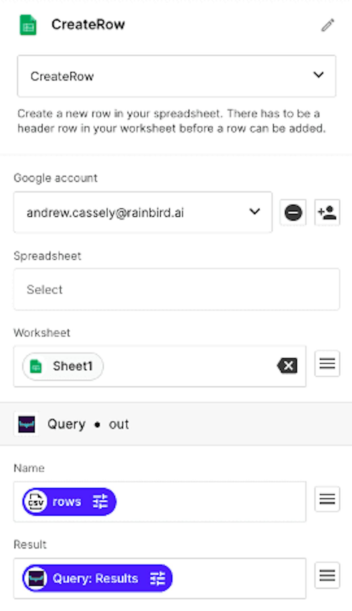Image resolution: width=352 pixels, height=611 pixels.
Task: Open the Spreadsheet Select field
Action: 177,289
